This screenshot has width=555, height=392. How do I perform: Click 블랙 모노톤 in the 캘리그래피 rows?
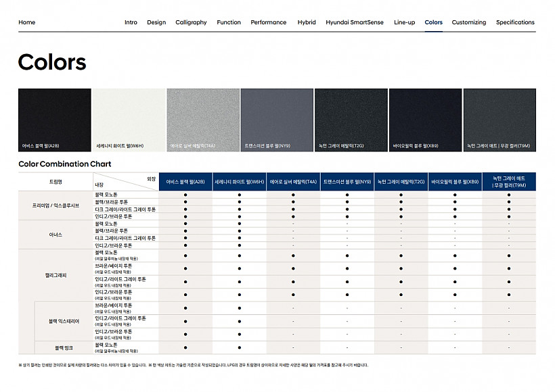[x=106, y=253]
